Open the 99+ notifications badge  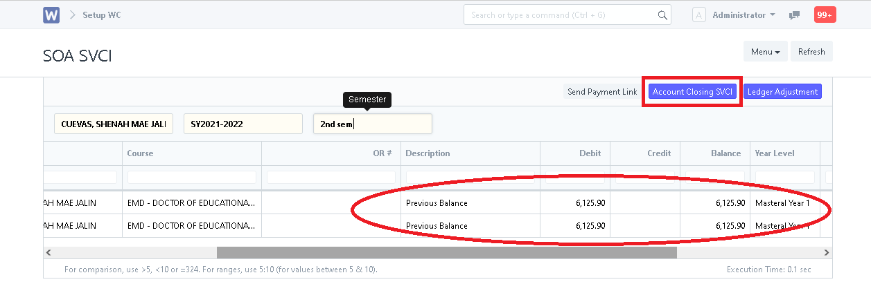825,15
